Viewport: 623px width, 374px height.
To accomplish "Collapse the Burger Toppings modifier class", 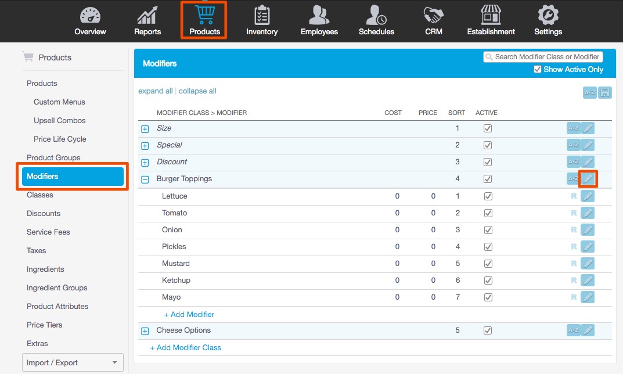I will (145, 179).
